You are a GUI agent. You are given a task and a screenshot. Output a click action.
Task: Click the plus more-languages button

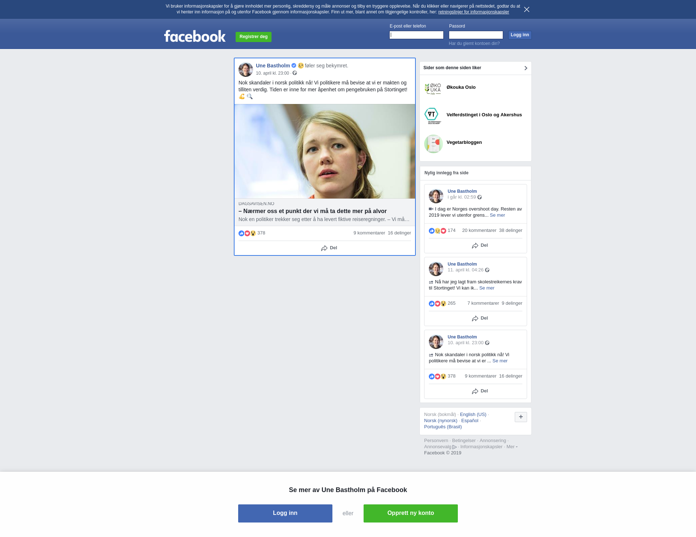521,417
